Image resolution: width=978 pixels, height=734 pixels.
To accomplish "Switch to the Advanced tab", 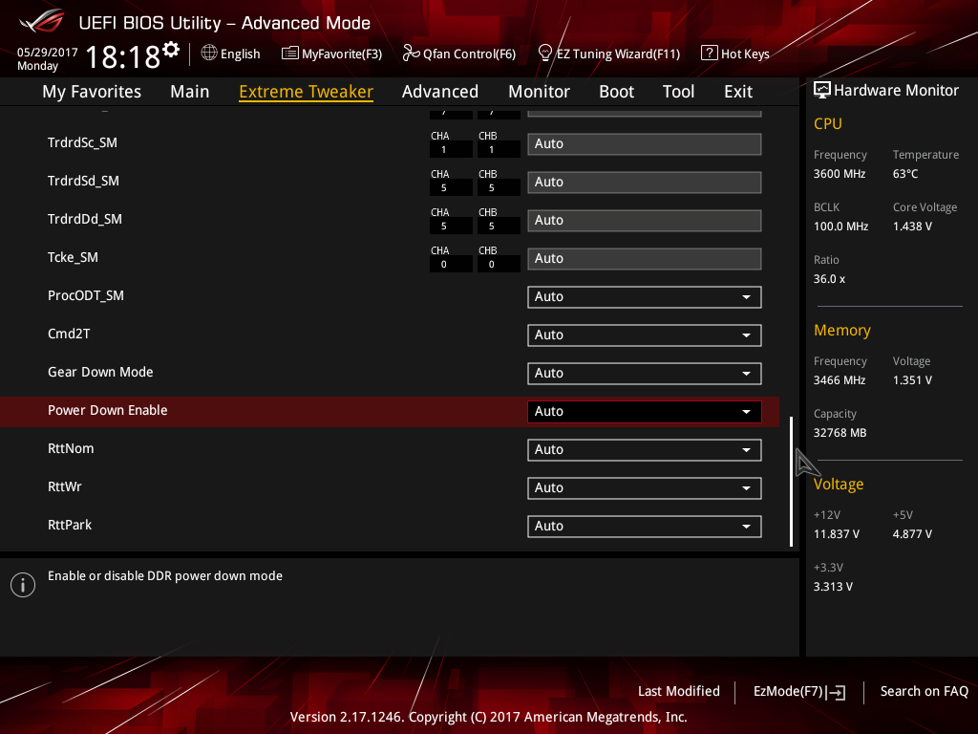I will click(439, 92).
